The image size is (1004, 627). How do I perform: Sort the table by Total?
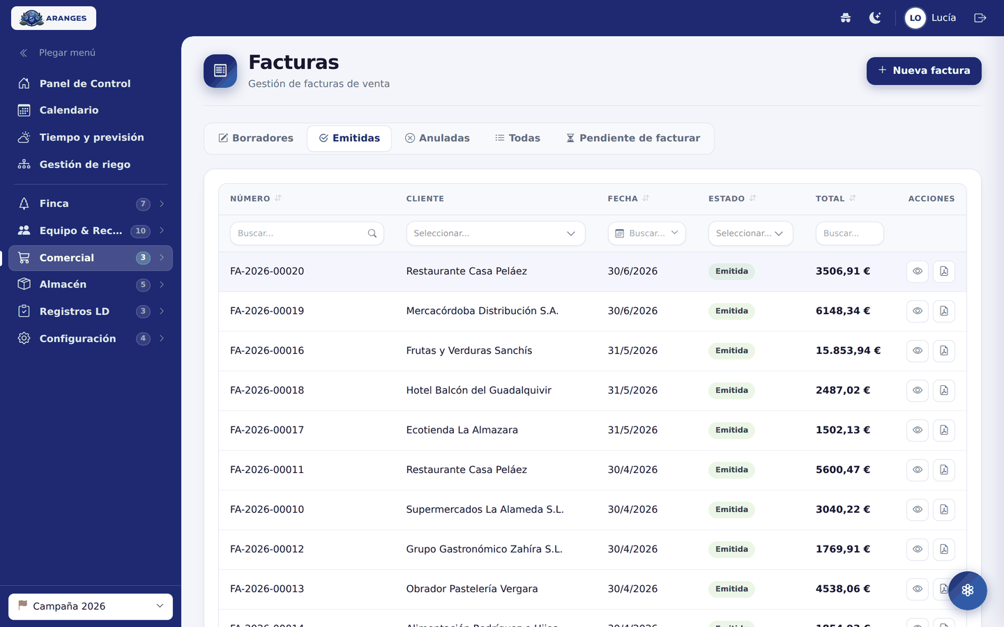[x=853, y=199]
